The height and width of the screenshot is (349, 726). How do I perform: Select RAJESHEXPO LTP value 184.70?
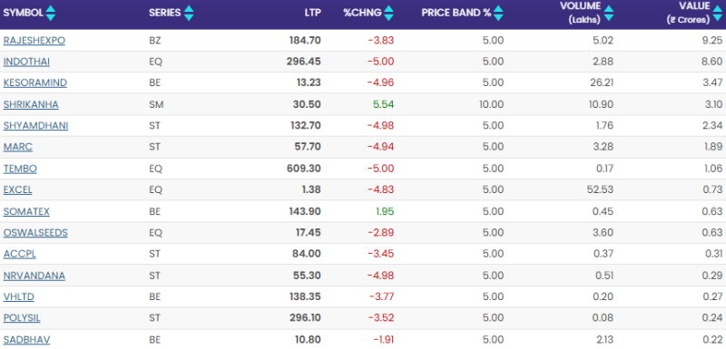pos(305,40)
